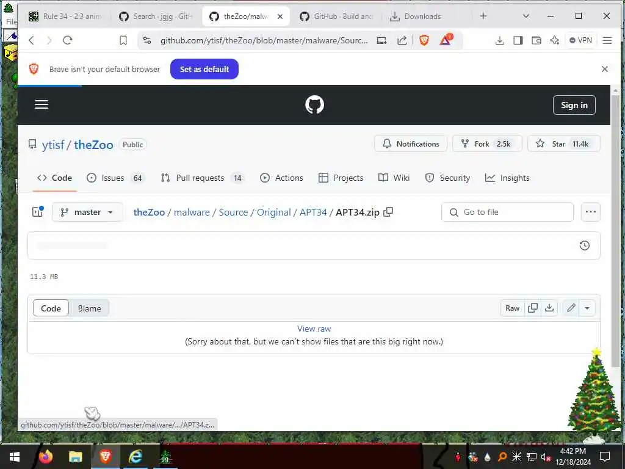The image size is (625, 469).
Task: Open the Brave main menu
Action: pyautogui.click(x=607, y=40)
